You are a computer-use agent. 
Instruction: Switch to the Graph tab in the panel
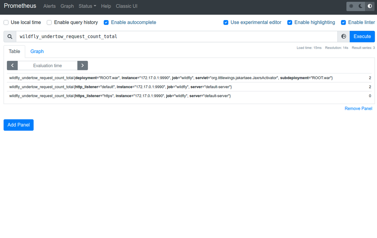click(x=37, y=51)
